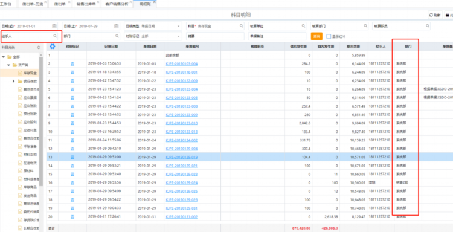
Task: Open the grid column settings gear
Action: (x=53, y=47)
